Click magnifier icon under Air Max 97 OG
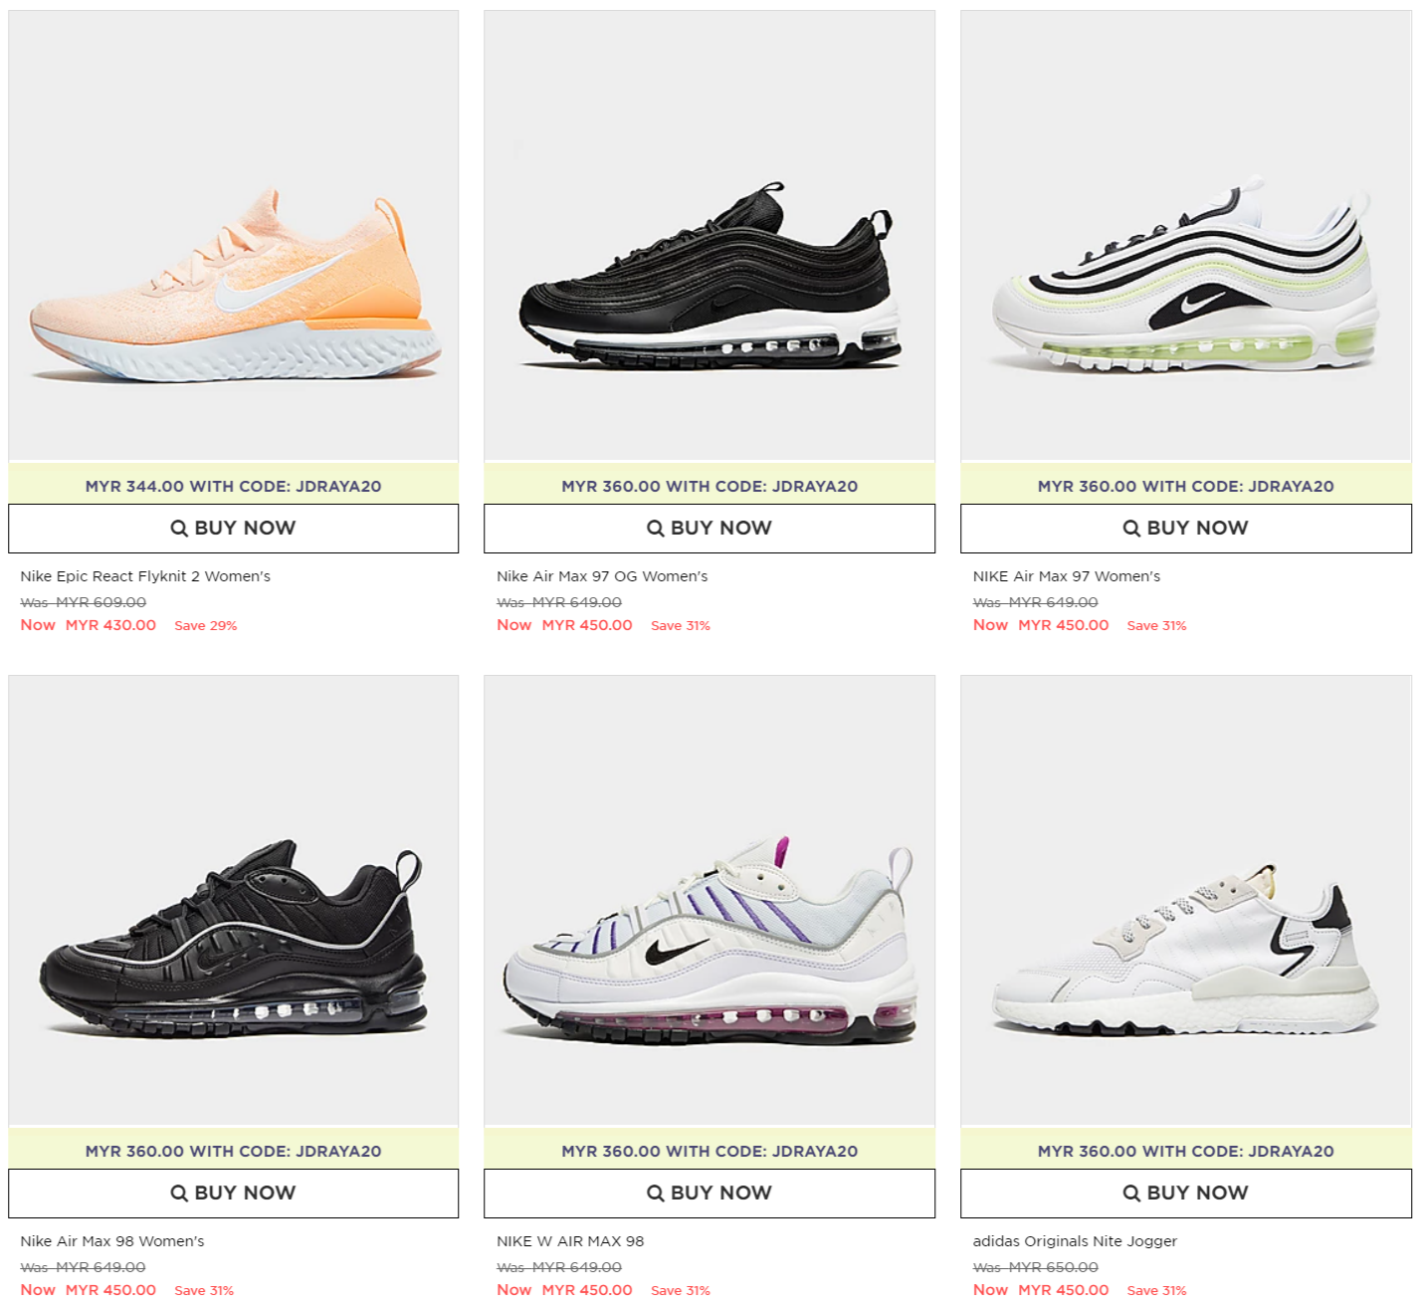Screen dimensions: 1420x1307 pos(656,529)
